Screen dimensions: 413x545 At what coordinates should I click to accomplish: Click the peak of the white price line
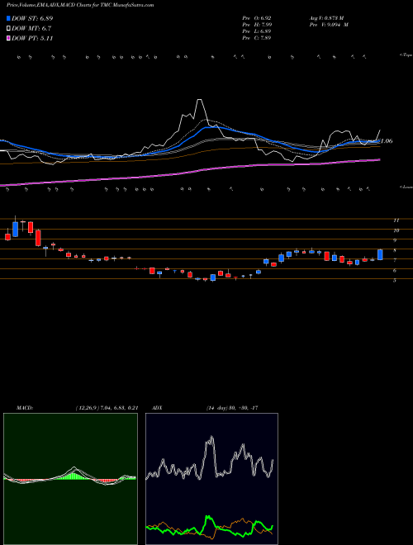point(199,101)
